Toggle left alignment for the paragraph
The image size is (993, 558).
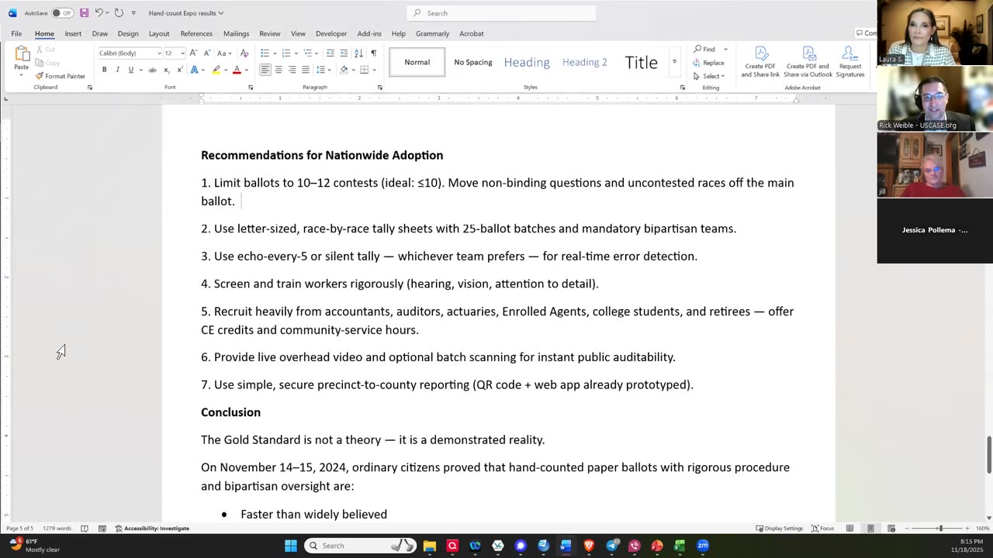(x=265, y=70)
